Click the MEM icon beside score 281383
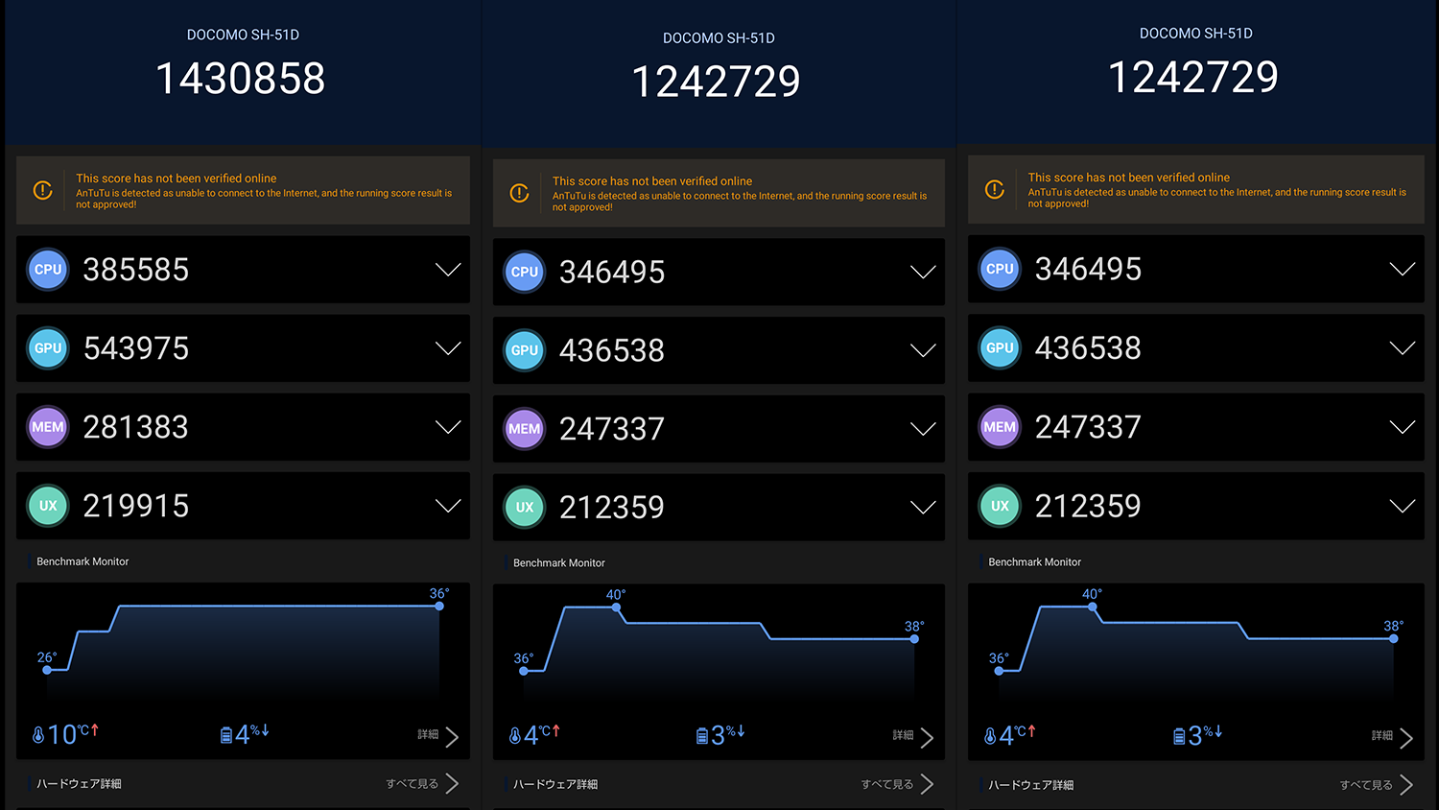The image size is (1439, 810). [48, 427]
